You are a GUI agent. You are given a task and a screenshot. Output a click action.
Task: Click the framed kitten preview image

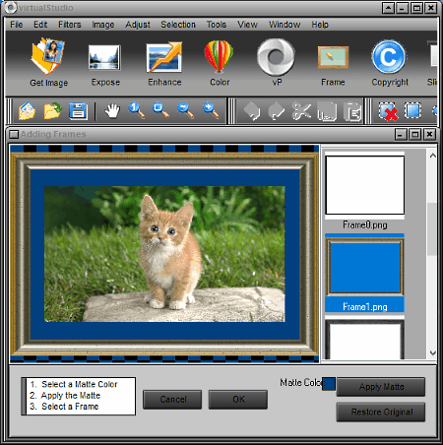point(164,254)
